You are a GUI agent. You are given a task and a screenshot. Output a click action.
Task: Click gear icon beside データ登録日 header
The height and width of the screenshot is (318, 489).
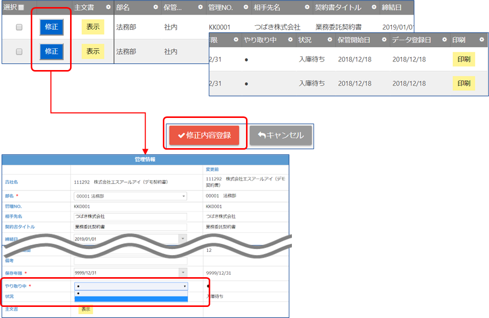(445, 40)
